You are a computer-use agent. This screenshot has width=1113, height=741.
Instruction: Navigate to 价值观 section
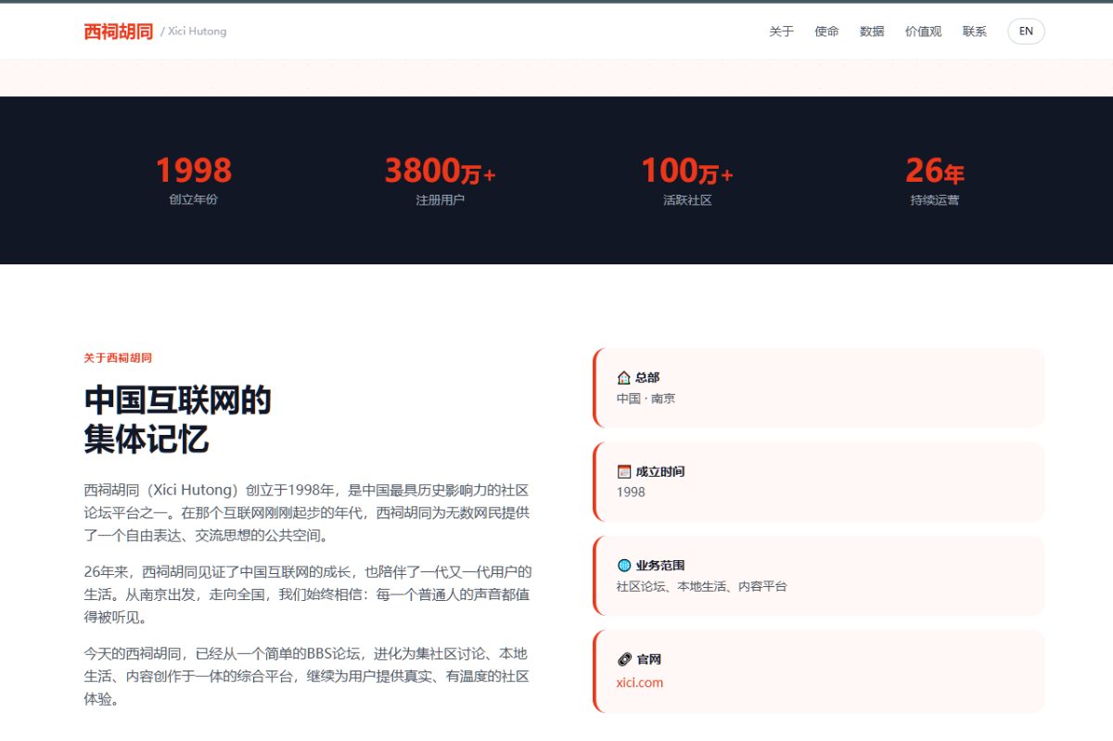click(x=923, y=32)
